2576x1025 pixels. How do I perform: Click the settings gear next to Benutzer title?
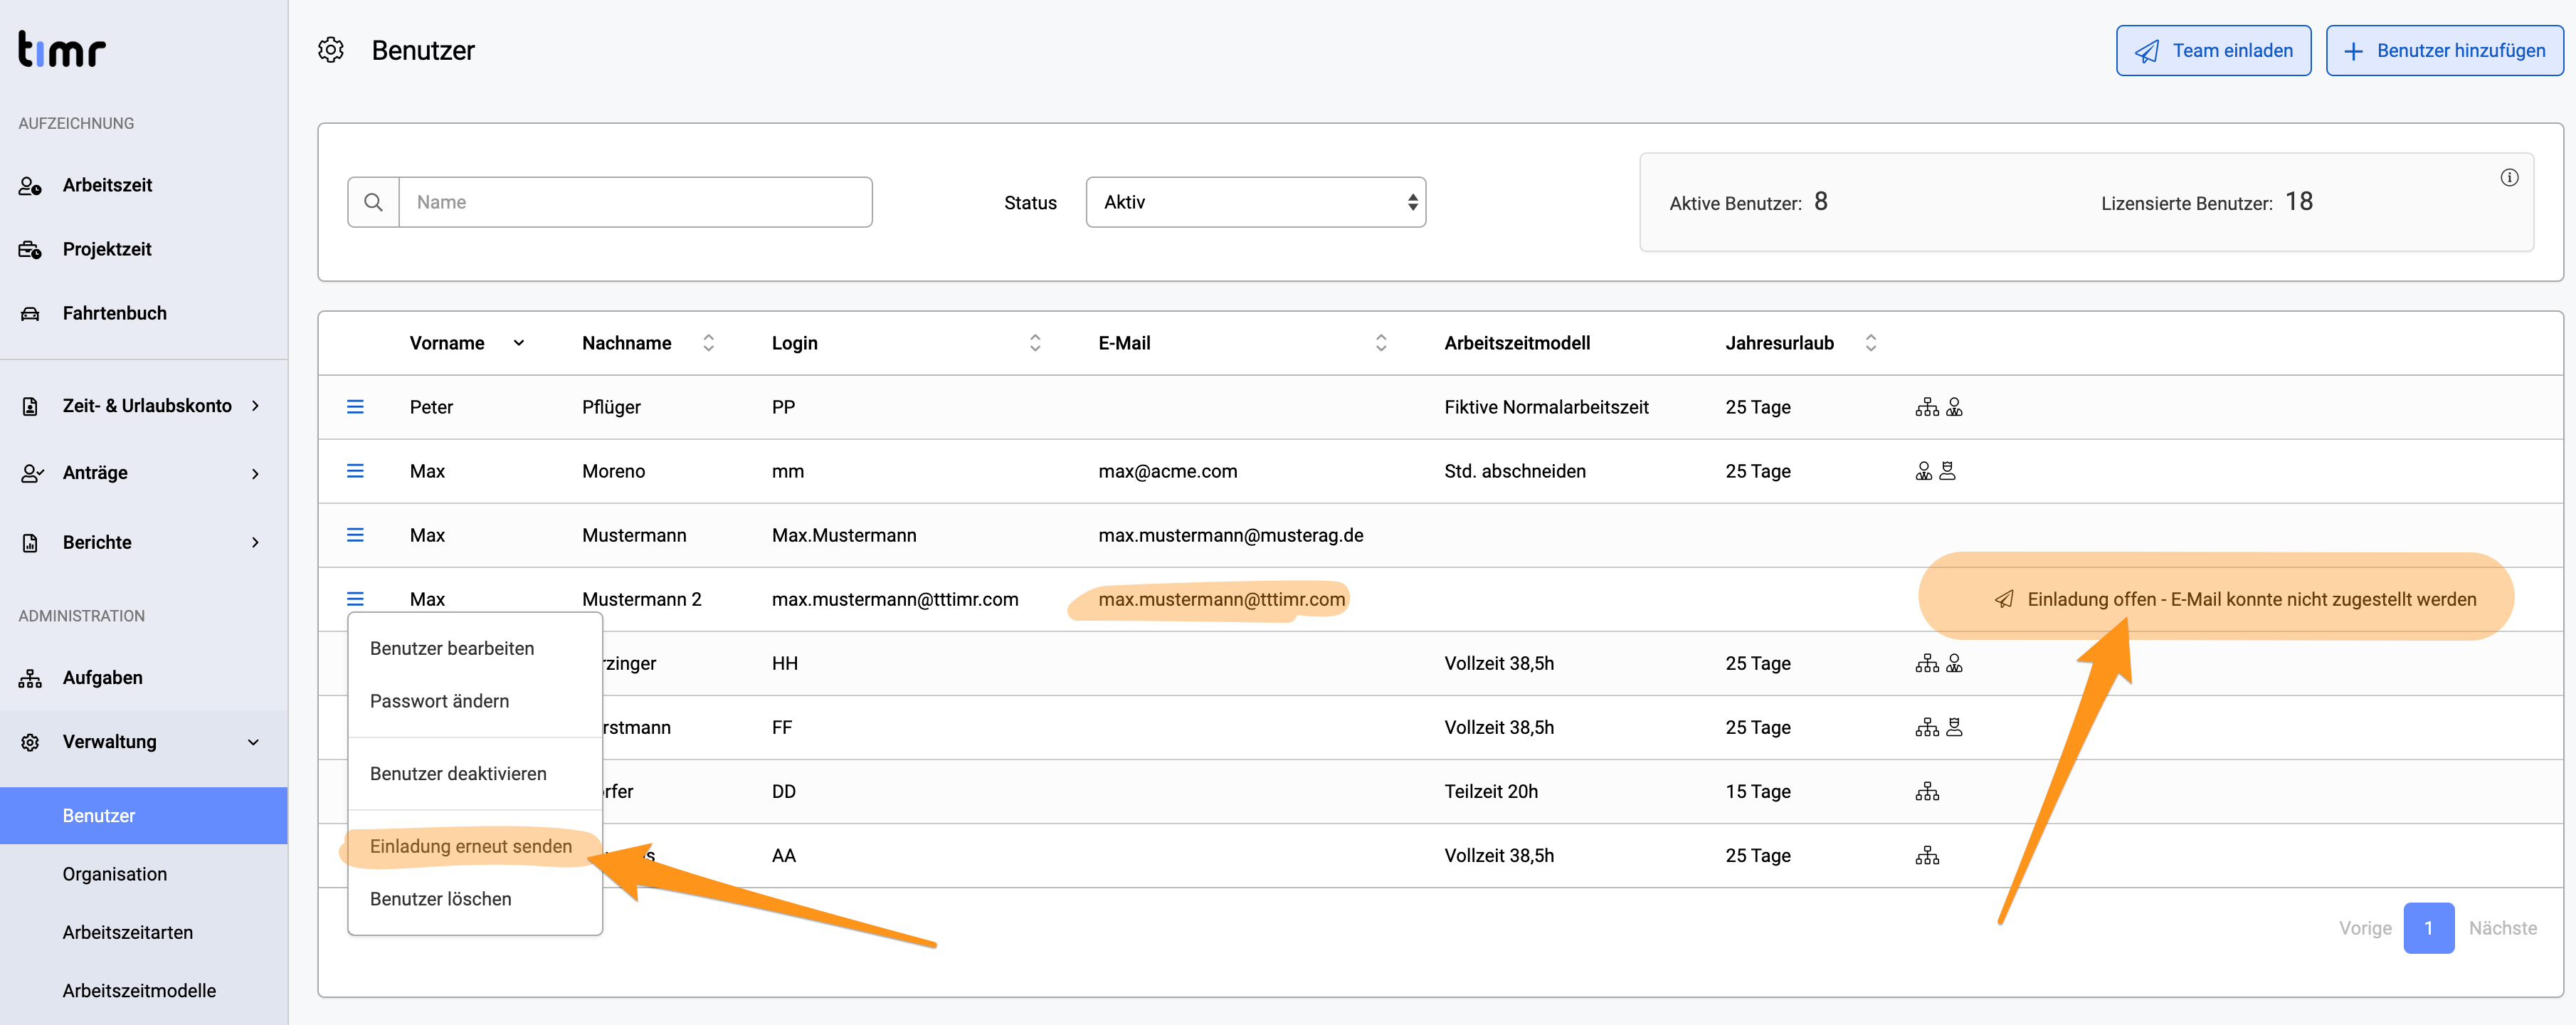click(x=331, y=50)
